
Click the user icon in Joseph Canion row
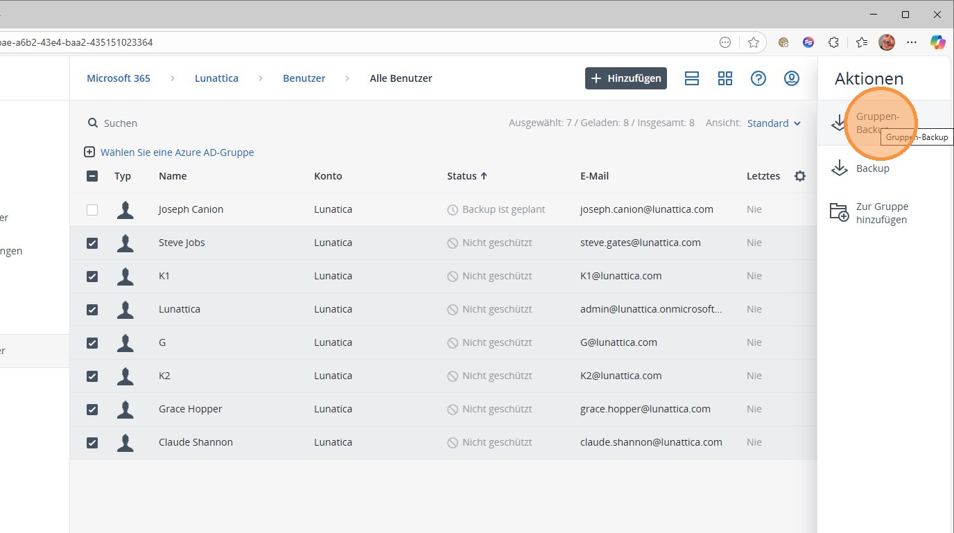pyautogui.click(x=125, y=209)
